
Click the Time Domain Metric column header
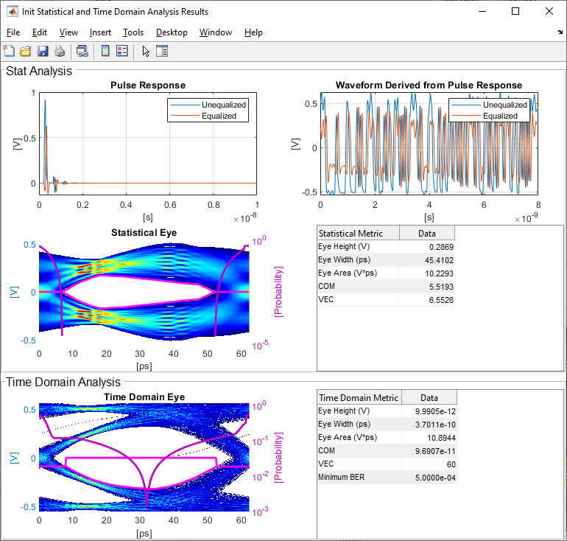[358, 397]
